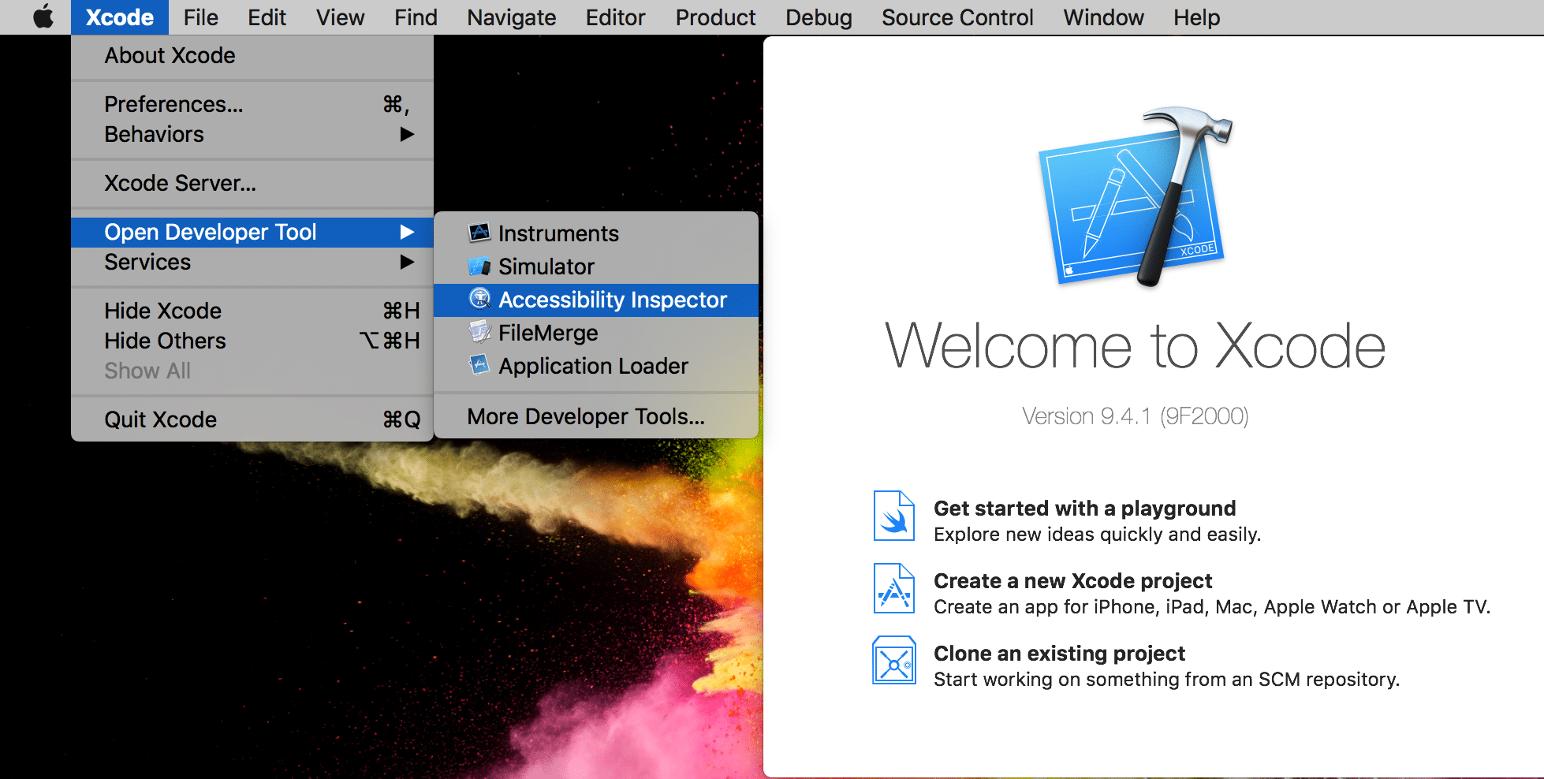
Task: Expand the Open Developer Tool submenu
Action: 211,232
